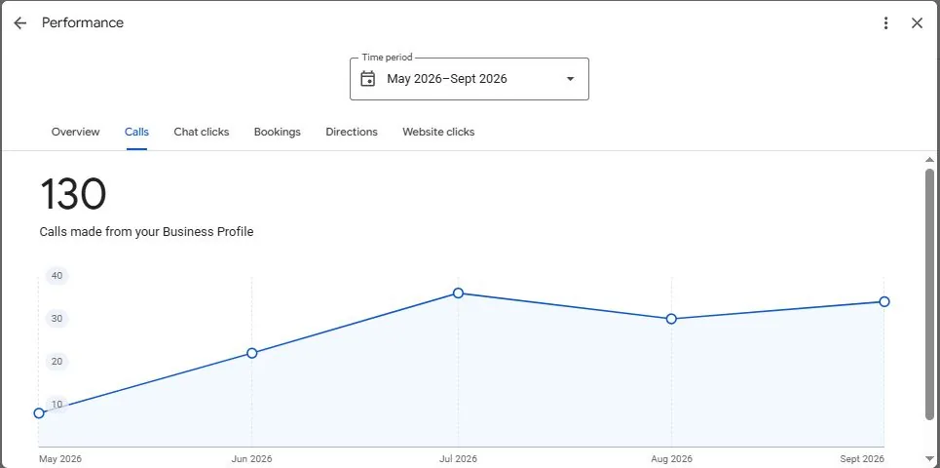Click the 30 y-axis label
940x468 pixels.
pos(56,319)
